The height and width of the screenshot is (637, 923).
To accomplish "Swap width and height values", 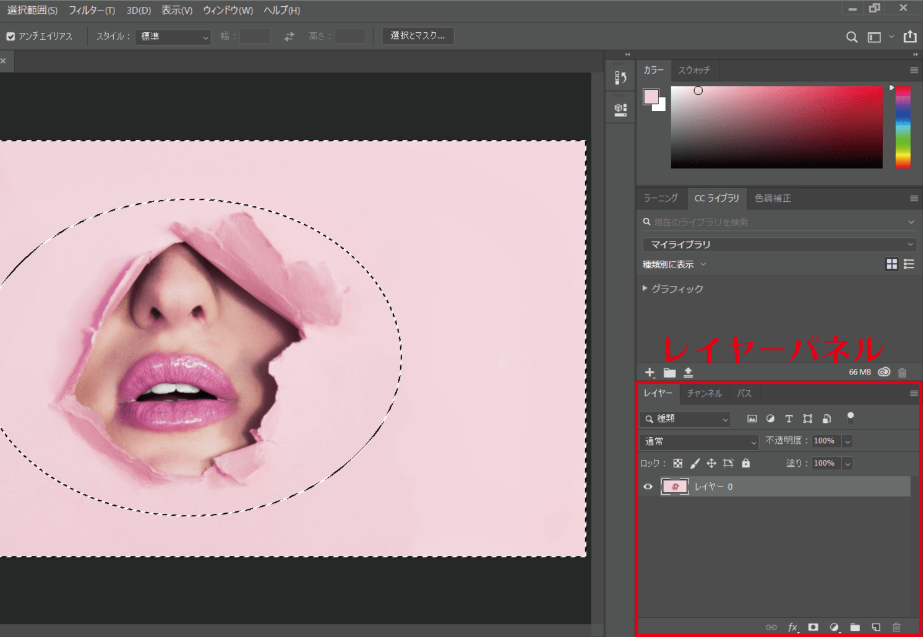I will coord(290,37).
